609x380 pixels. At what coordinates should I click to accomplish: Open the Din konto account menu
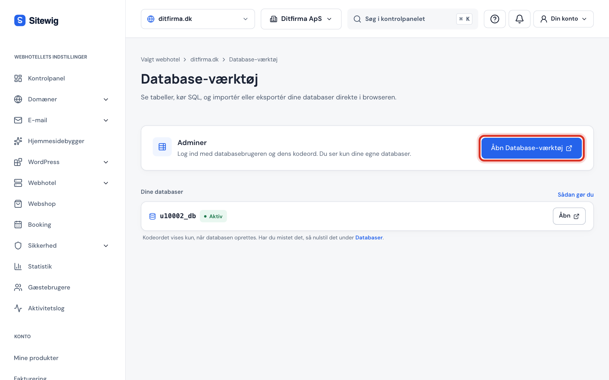click(563, 19)
